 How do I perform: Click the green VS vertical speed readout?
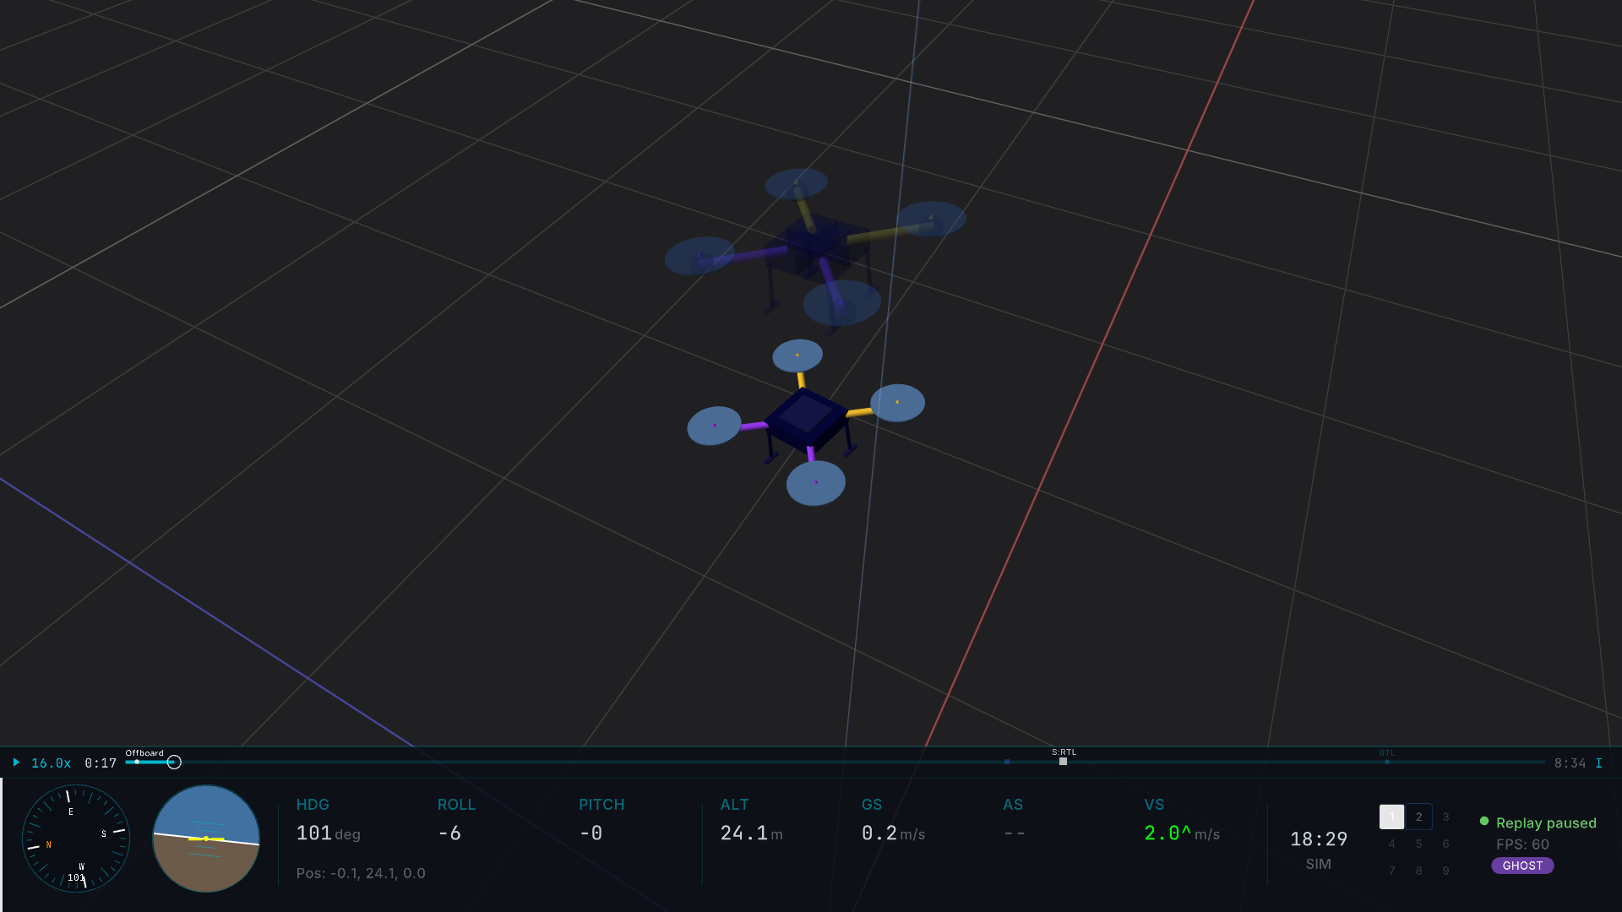point(1168,833)
